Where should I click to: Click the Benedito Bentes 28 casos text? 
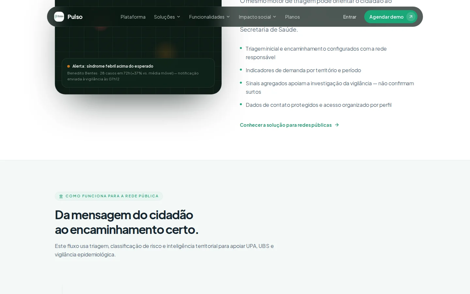click(x=133, y=76)
